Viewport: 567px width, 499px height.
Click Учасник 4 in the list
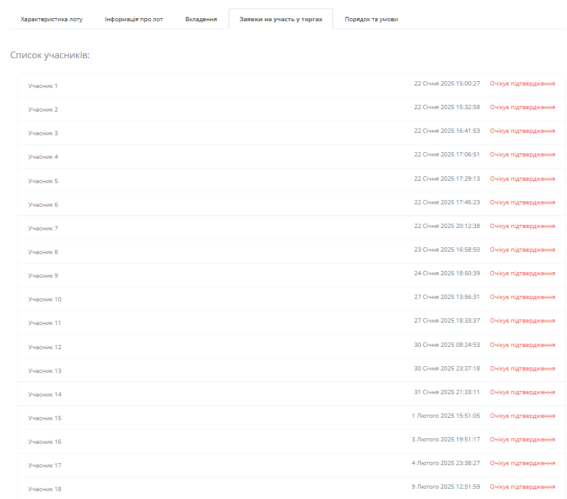[43, 157]
